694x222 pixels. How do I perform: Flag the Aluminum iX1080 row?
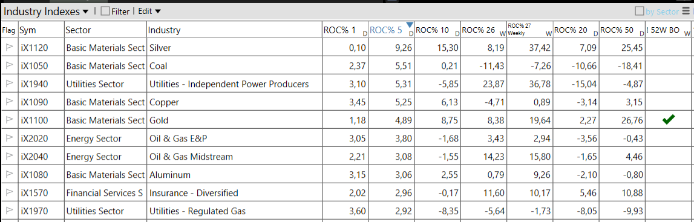9,175
